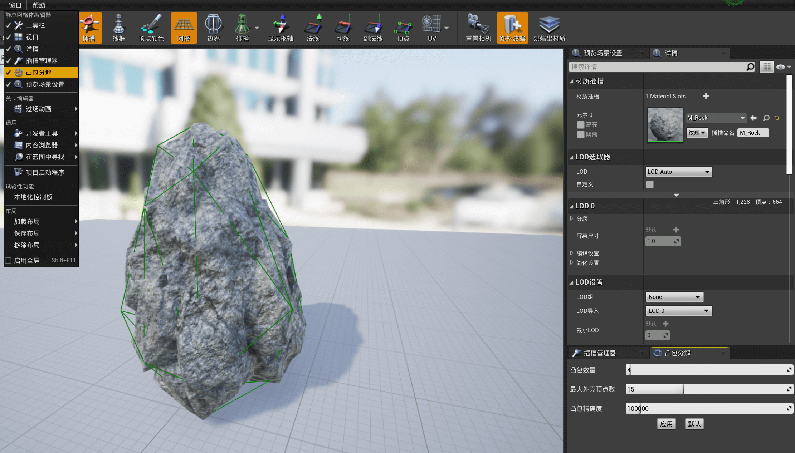Click the use-selected-asset arrow next to M_Rock
795x453 pixels.
(753, 118)
